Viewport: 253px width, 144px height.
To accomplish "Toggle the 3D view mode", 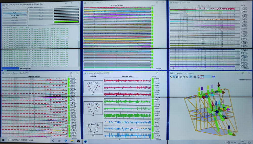I will pyautogui.click(x=191, y=77).
